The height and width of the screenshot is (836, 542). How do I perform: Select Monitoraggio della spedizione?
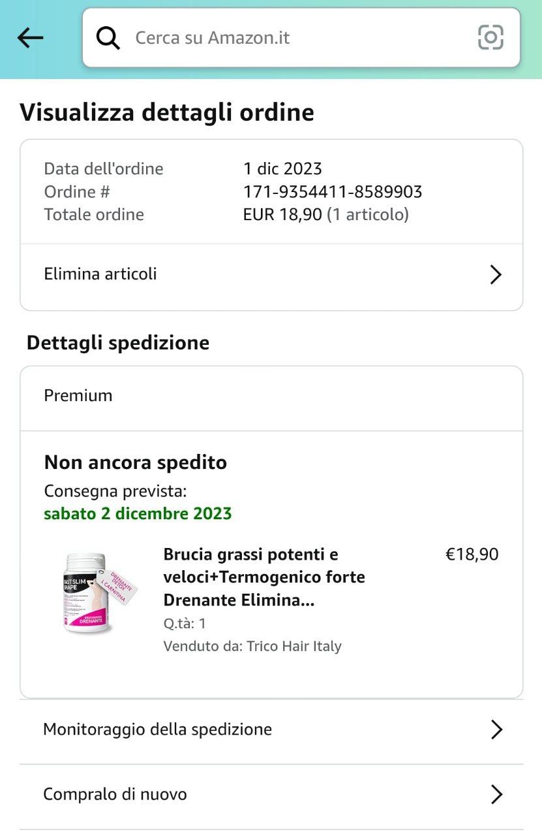157,729
